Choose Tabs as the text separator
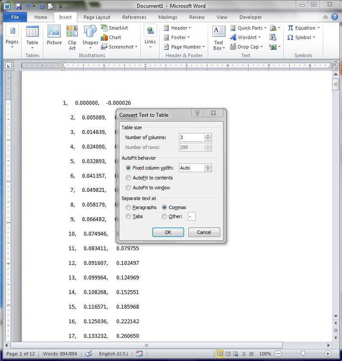Screen dimensions: 342x361 (x=128, y=217)
